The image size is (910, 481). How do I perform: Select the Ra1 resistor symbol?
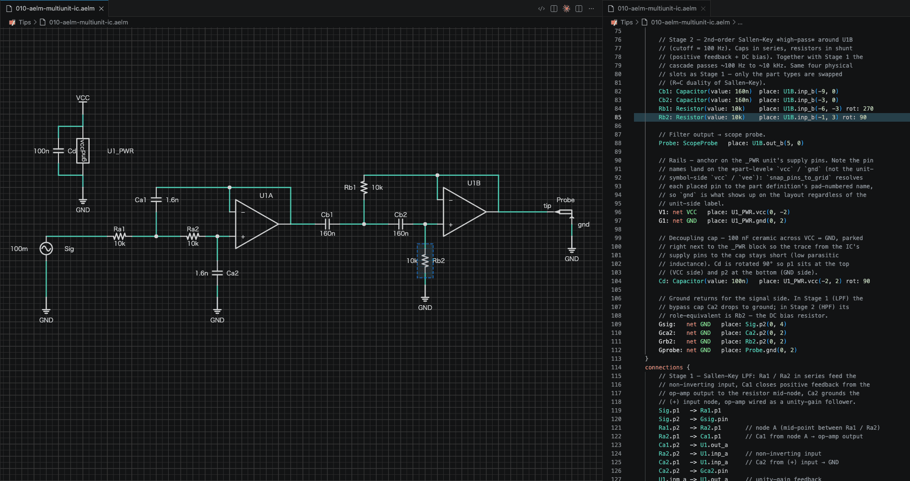click(x=119, y=236)
